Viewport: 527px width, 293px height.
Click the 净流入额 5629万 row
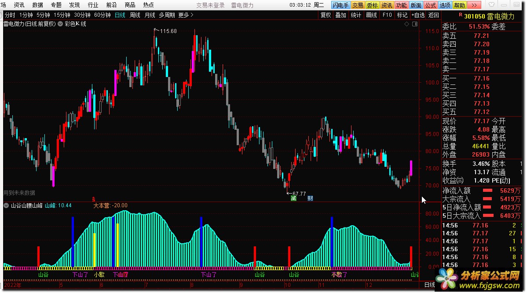click(x=481, y=190)
